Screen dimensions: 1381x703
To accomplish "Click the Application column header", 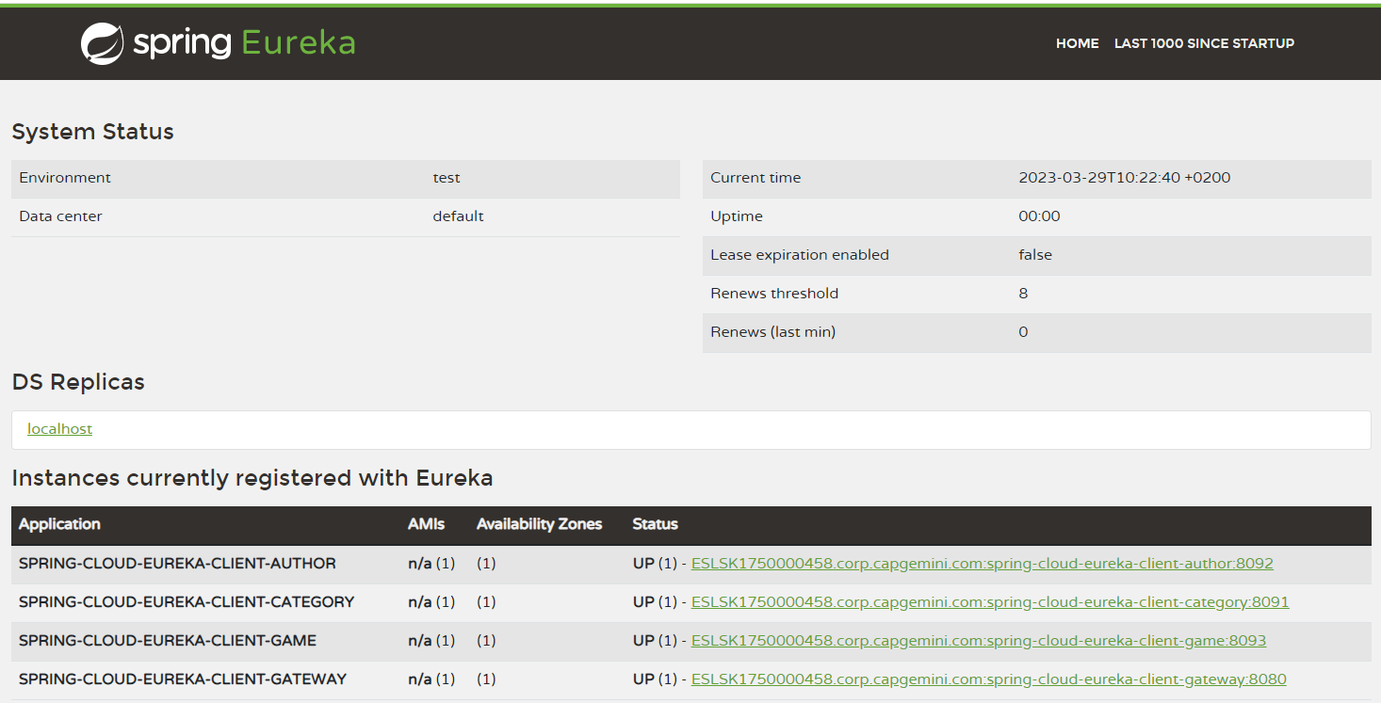I will click(x=59, y=524).
